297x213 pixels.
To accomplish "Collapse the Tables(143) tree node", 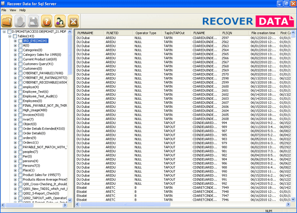I will coord(9,36).
